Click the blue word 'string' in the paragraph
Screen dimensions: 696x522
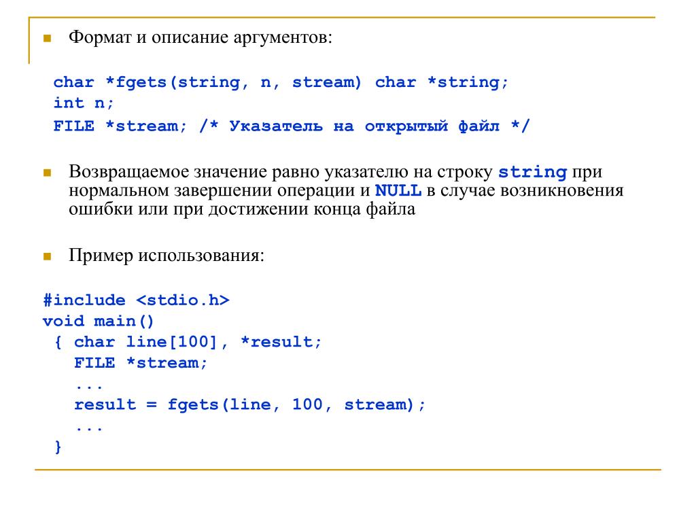pos(532,172)
